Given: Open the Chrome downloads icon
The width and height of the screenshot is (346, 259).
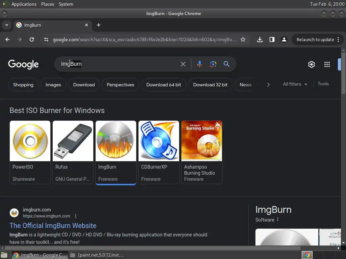Looking at the screenshot, I should pos(260,39).
